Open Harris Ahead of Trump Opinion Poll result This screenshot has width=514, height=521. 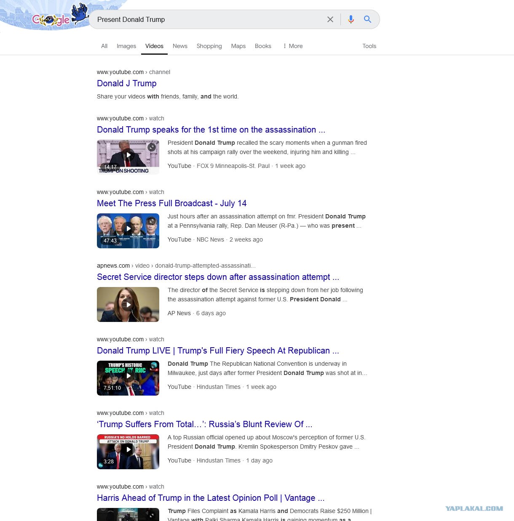point(211,498)
